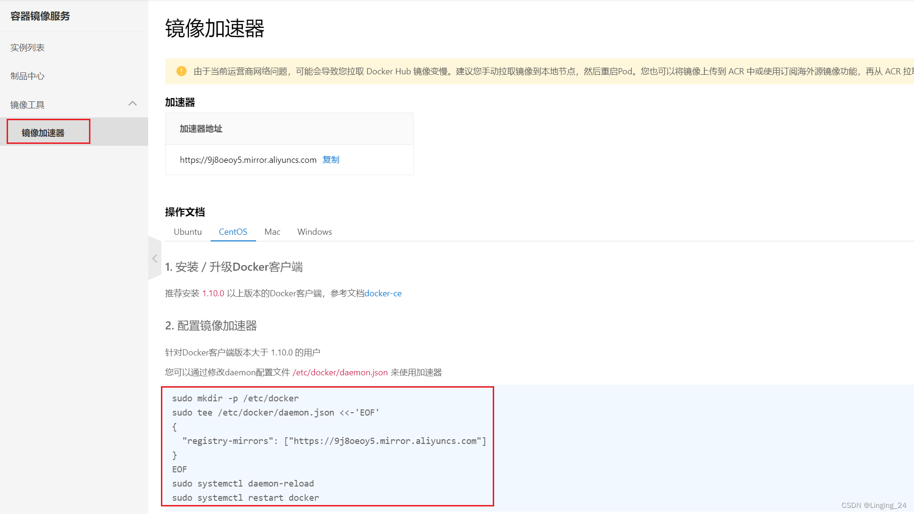Image resolution: width=914 pixels, height=514 pixels.
Task: Switch to the Ubuntu tab
Action: [187, 231]
